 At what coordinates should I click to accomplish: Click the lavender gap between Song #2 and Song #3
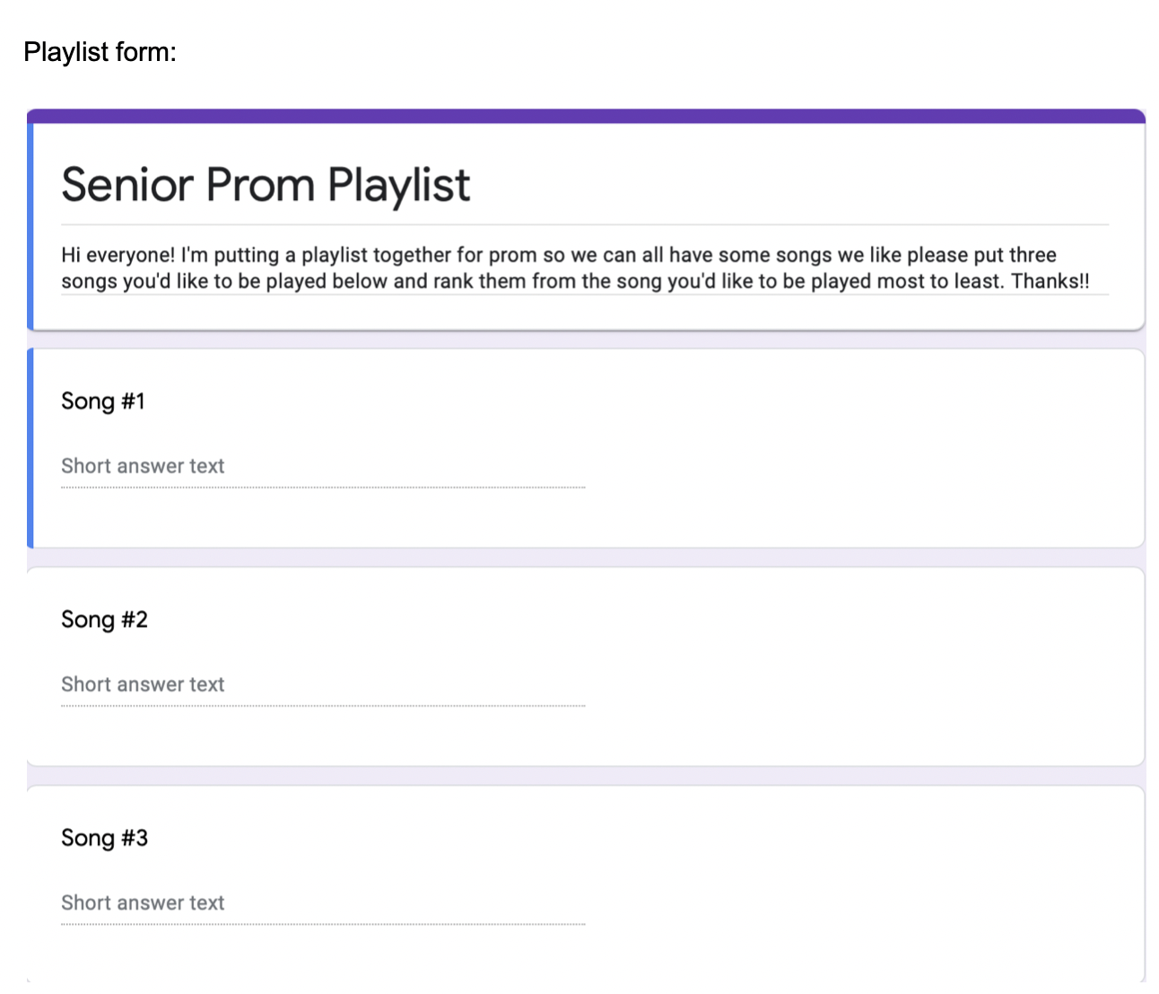pyautogui.click(x=586, y=776)
